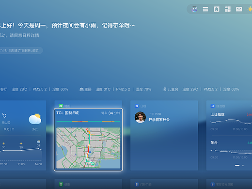Click the 驾车 34 分钟 drive time
Screen dimensions: 252x189
(x=110, y=113)
